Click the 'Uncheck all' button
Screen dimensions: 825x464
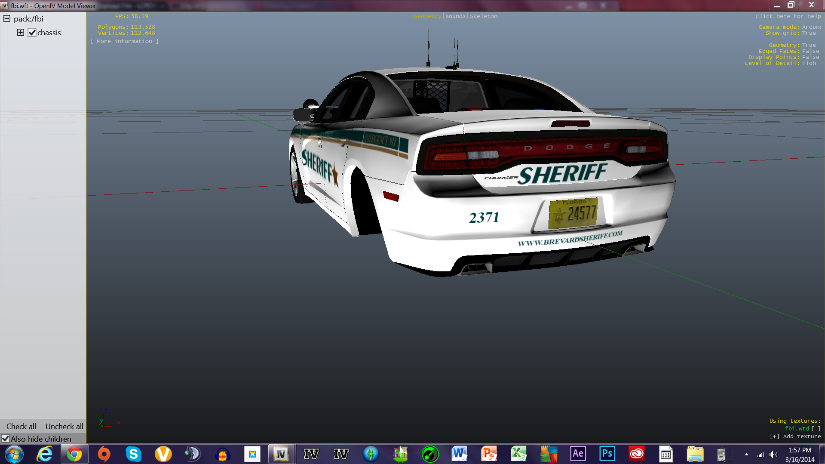point(64,426)
